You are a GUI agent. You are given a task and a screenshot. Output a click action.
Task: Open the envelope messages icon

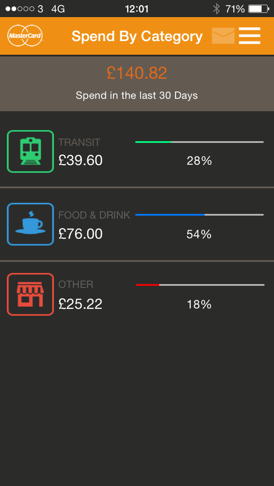[x=223, y=36]
